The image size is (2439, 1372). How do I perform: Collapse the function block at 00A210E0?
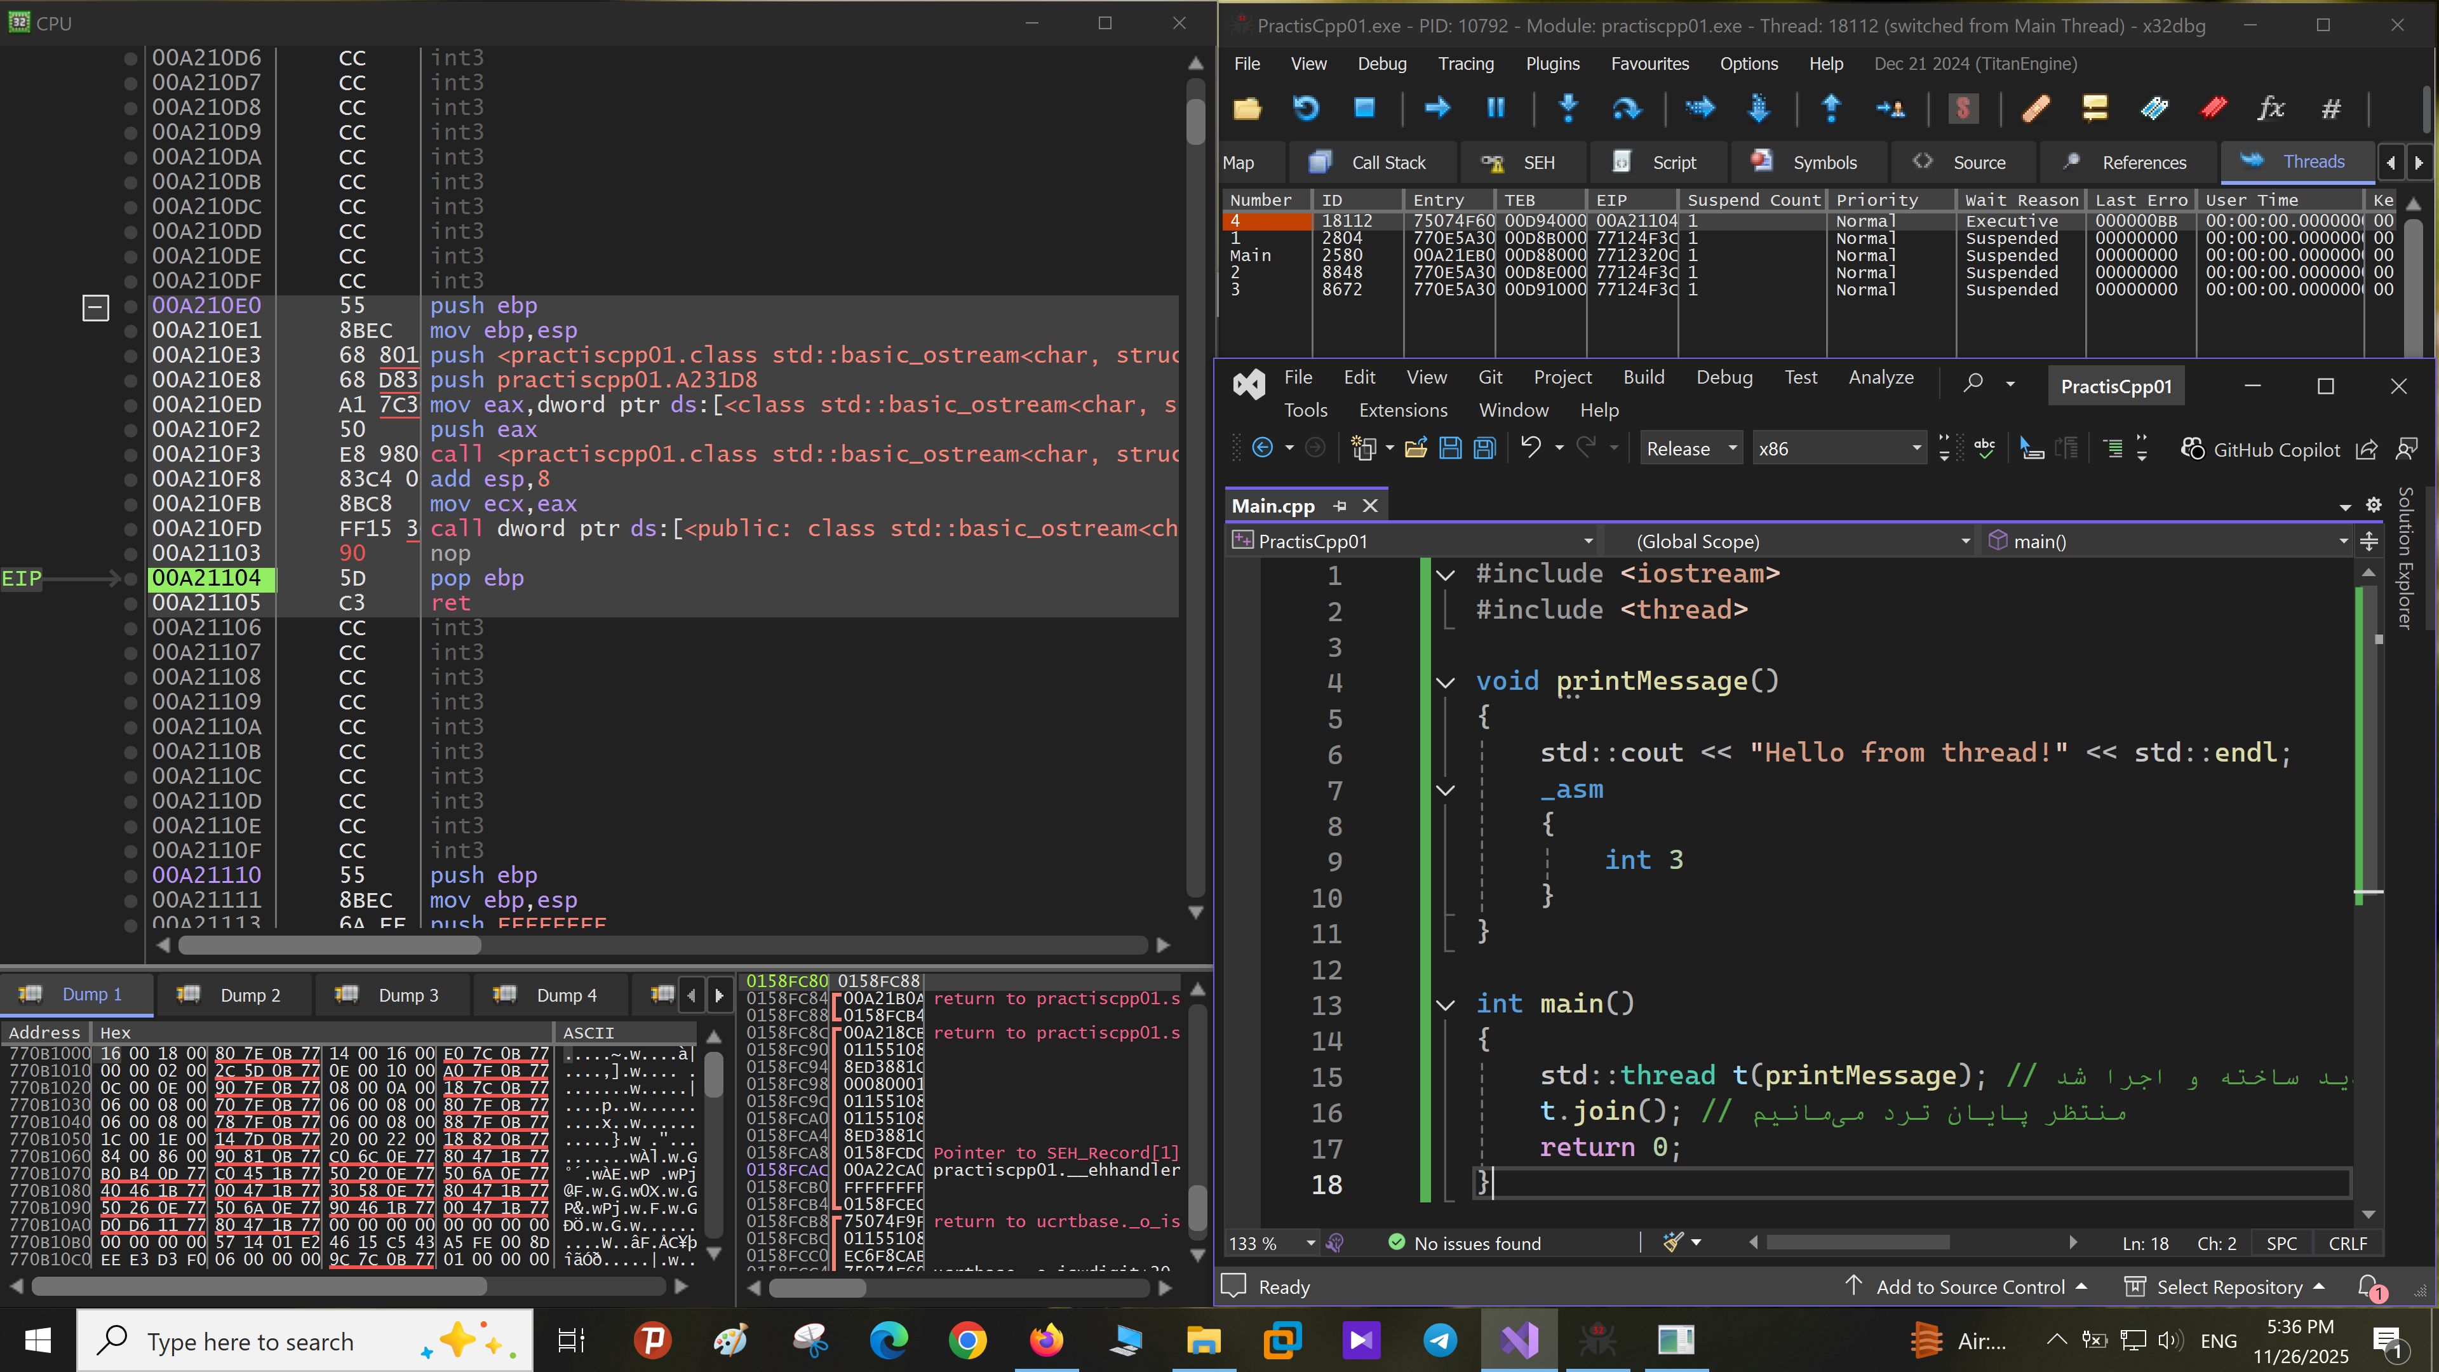coord(96,307)
